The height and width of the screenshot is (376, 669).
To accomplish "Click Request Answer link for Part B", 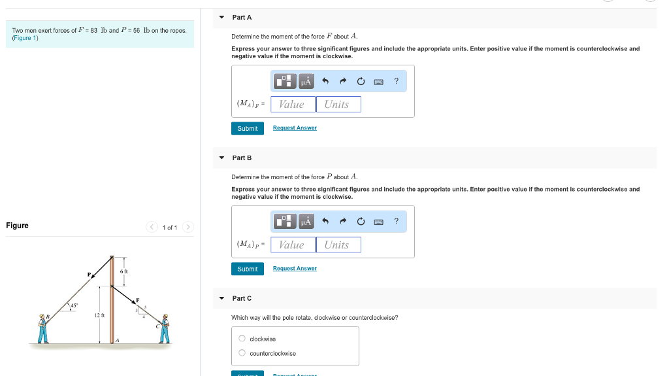I will pyautogui.click(x=295, y=268).
